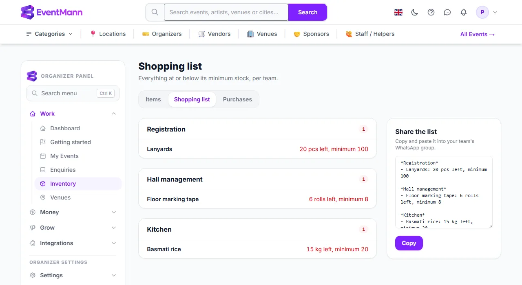522x285 pixels.
Task: Expand the Grow section
Action: [73, 228]
